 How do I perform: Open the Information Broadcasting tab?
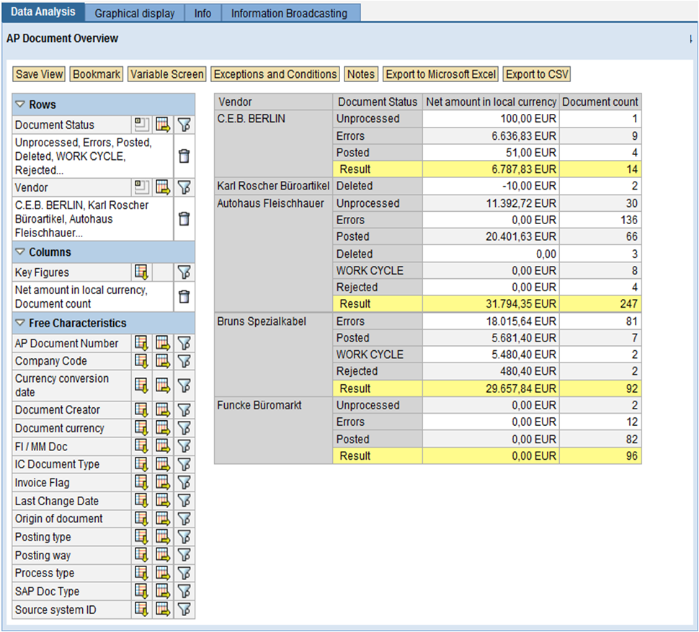tap(291, 12)
